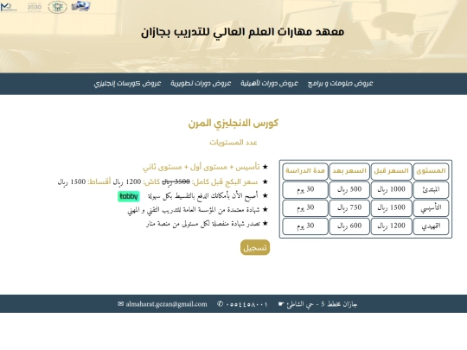Click the line about paying by installments

[203, 196]
